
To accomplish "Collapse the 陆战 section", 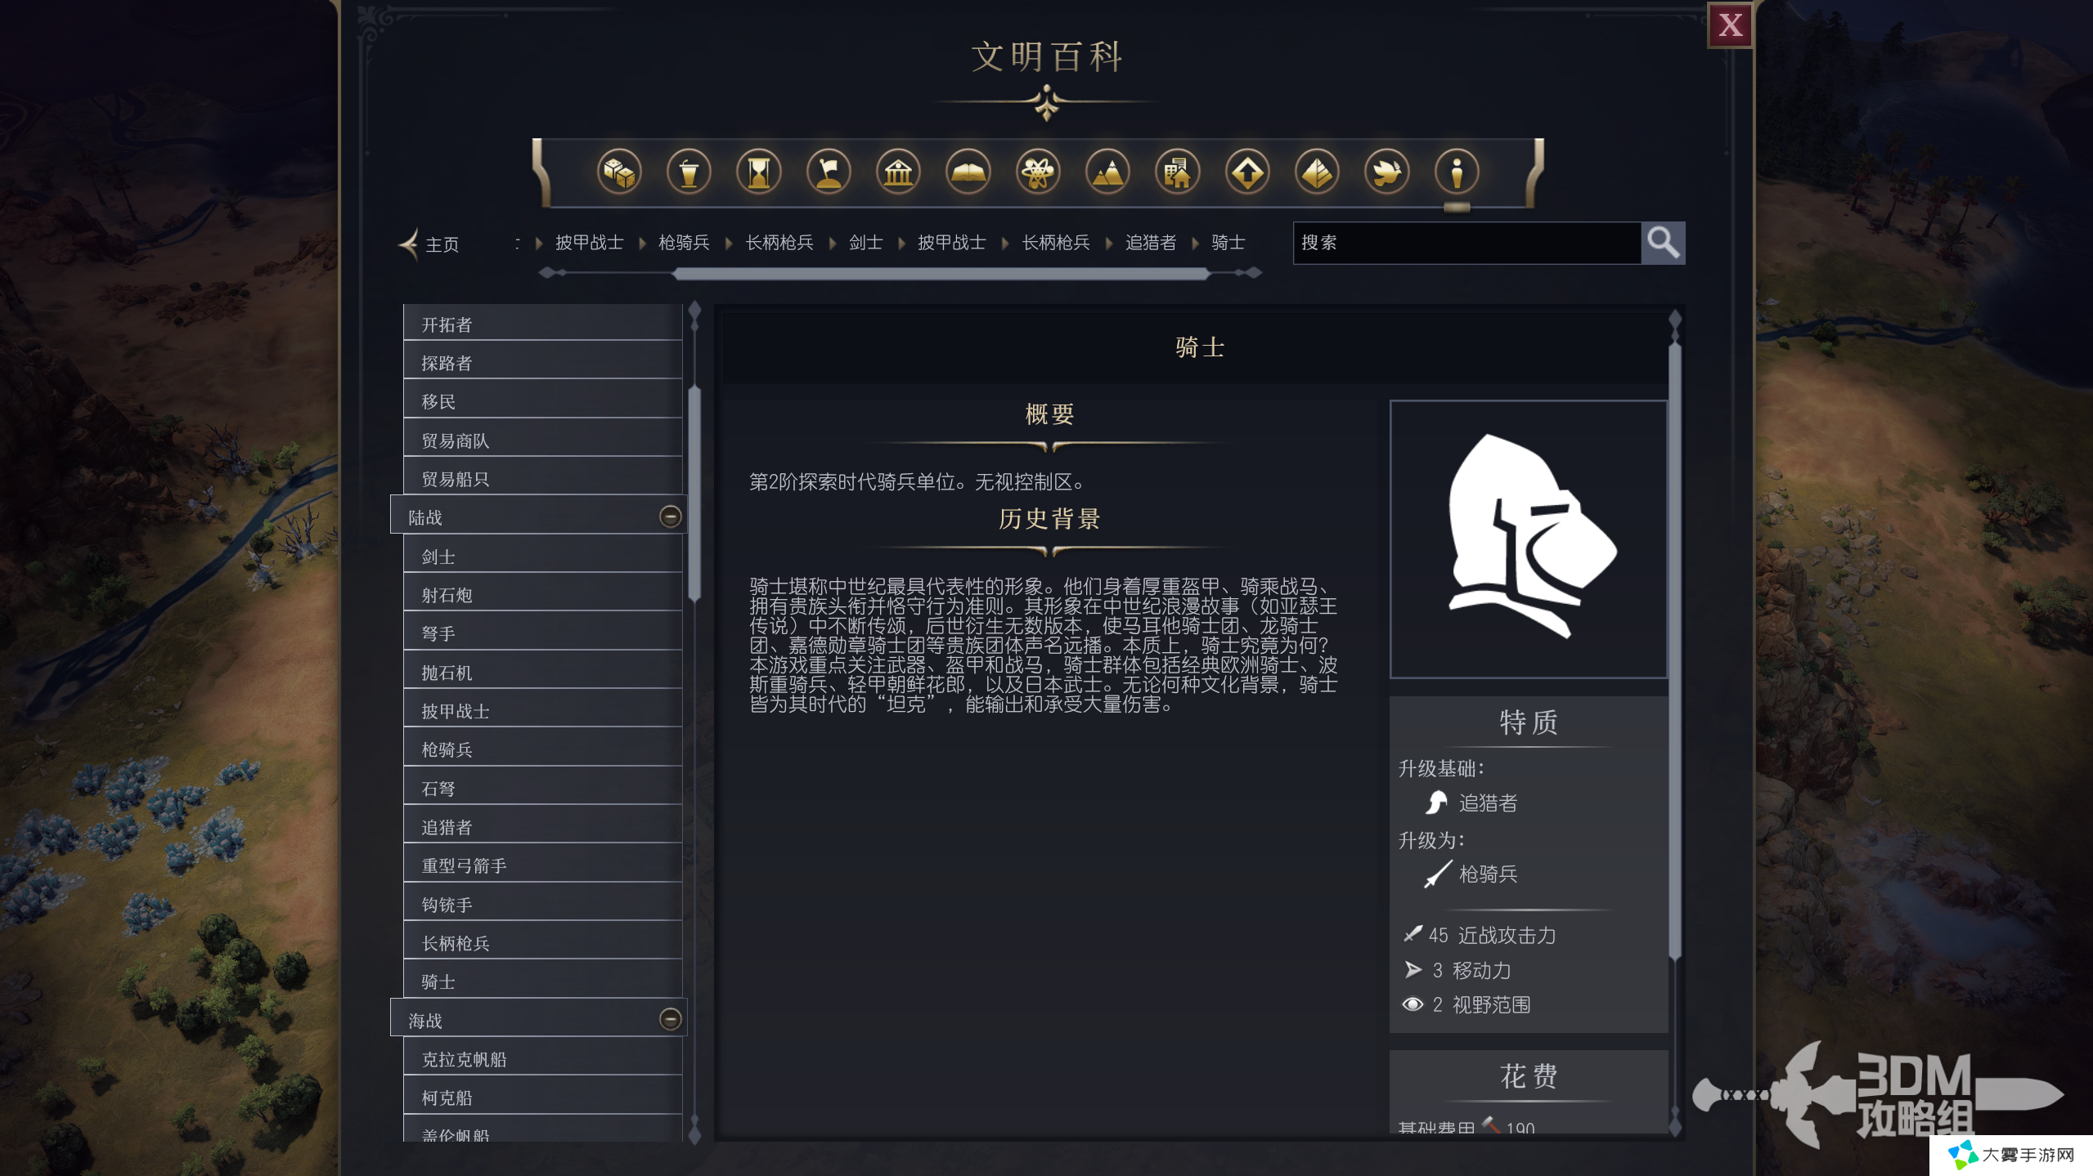I will coord(670,516).
